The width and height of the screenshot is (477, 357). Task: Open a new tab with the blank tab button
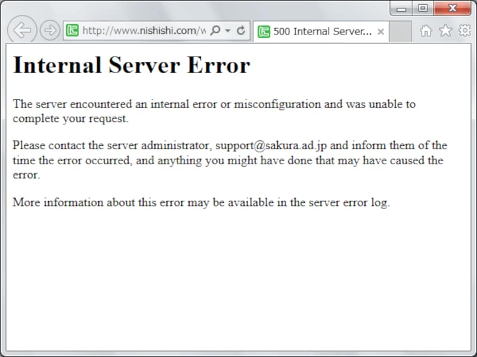[x=400, y=32]
